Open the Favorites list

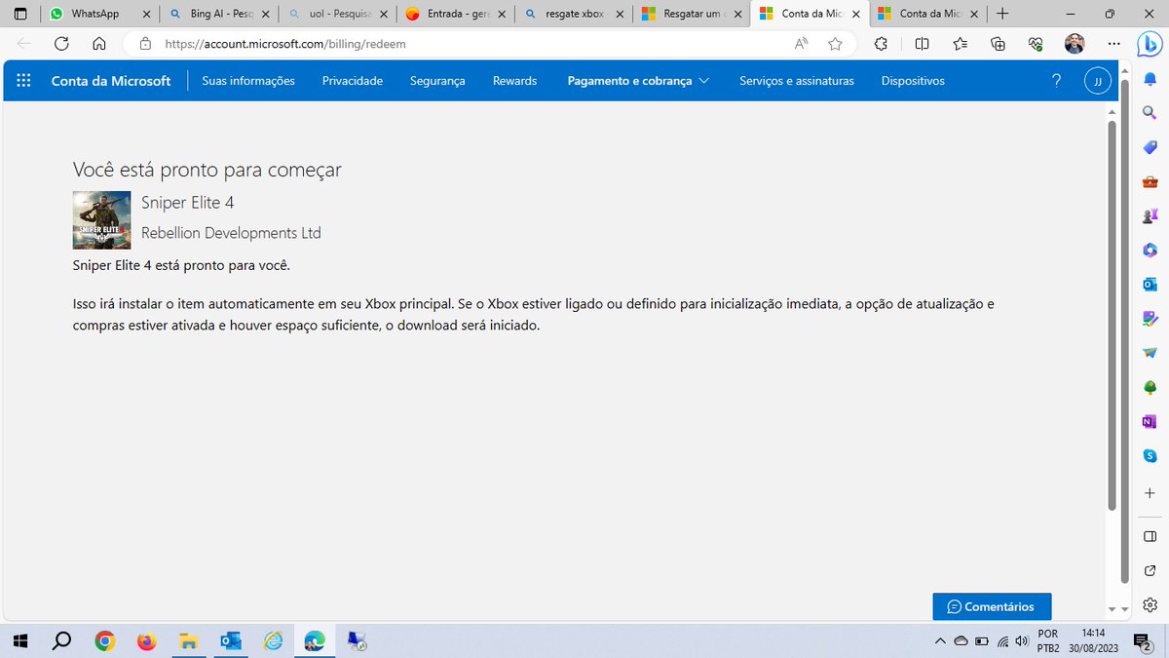point(961,44)
